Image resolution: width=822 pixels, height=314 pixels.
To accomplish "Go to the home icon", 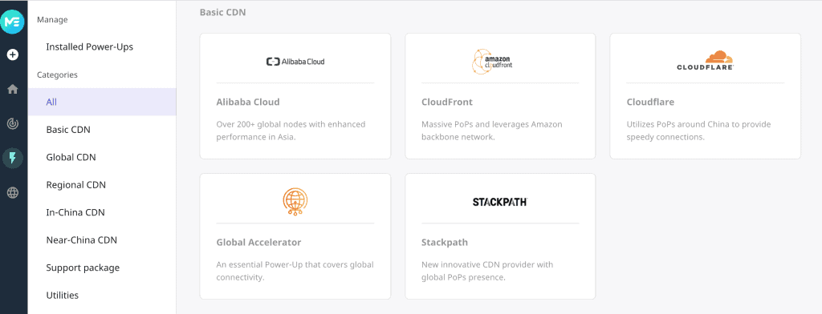I will 13,89.
